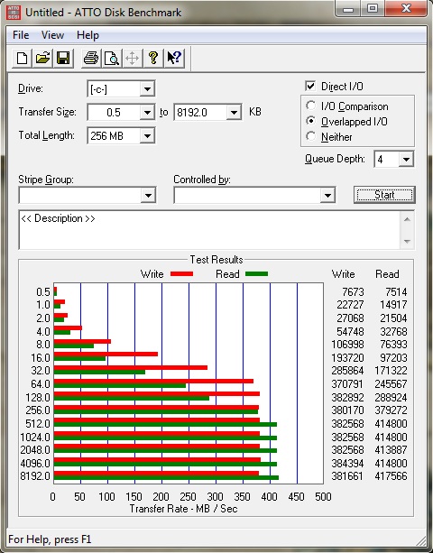
Task: Click the Print toolbar icon
Action: coord(90,59)
